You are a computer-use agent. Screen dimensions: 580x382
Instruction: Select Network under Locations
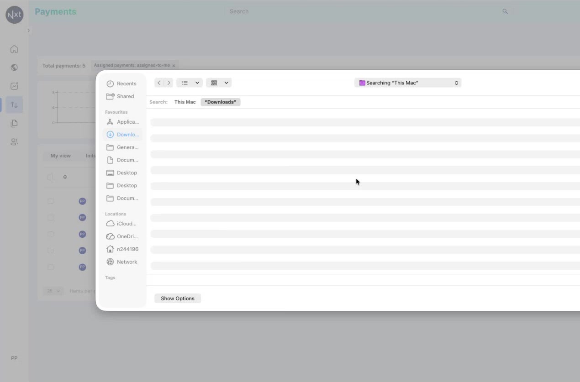pyautogui.click(x=122, y=262)
